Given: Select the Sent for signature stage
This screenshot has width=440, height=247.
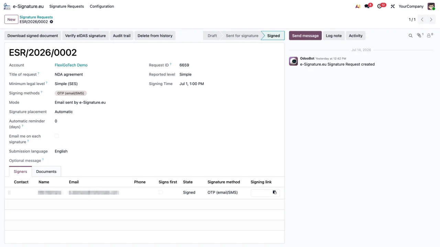Looking at the screenshot, I should coord(242,36).
